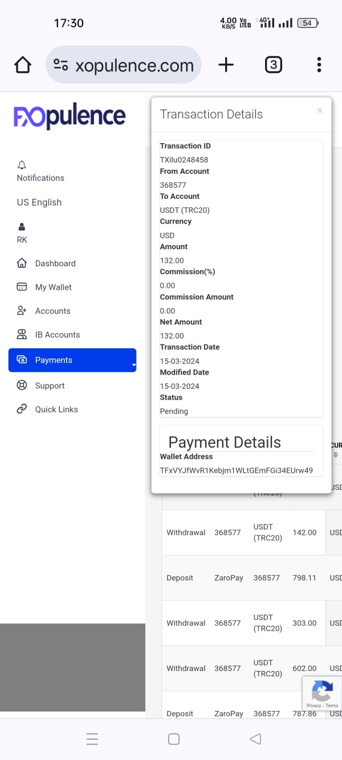Click the 142.00 amount cell
This screenshot has height=760, width=342.
pos(304,533)
